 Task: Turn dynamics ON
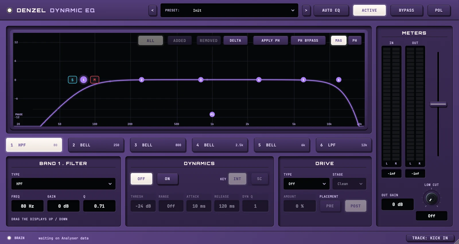168,179
